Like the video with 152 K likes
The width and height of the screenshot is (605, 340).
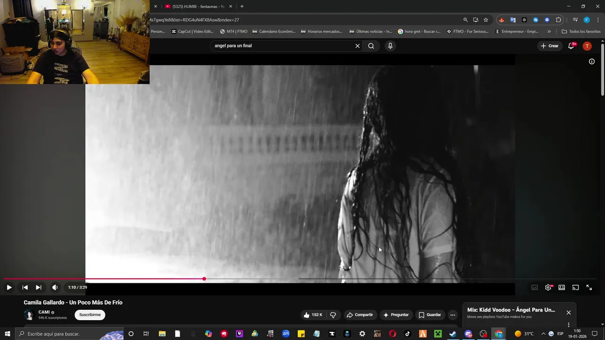[x=312, y=315]
